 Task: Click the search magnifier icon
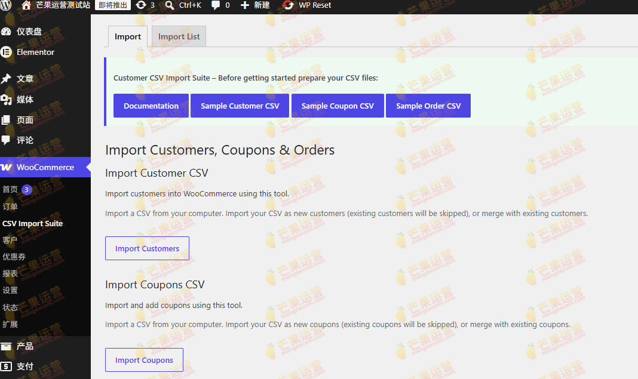coord(169,5)
